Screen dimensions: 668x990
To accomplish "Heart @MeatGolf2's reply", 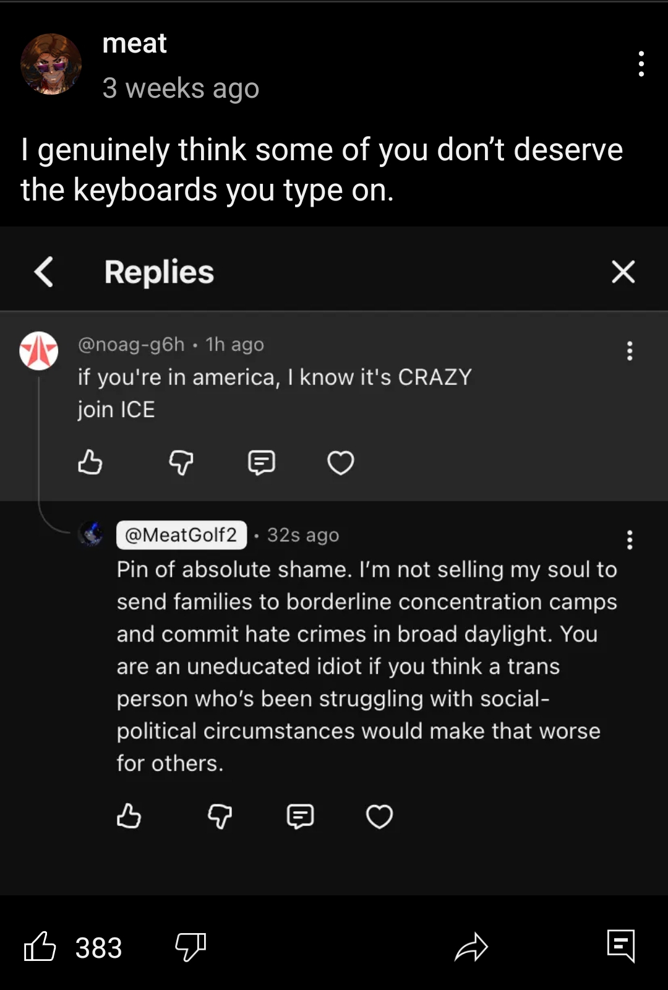I will [379, 816].
